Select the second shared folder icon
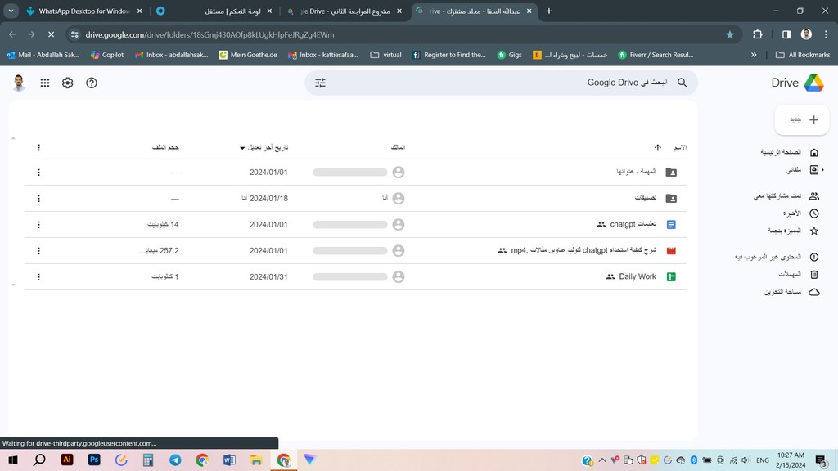This screenshot has height=471, width=838. [671, 198]
